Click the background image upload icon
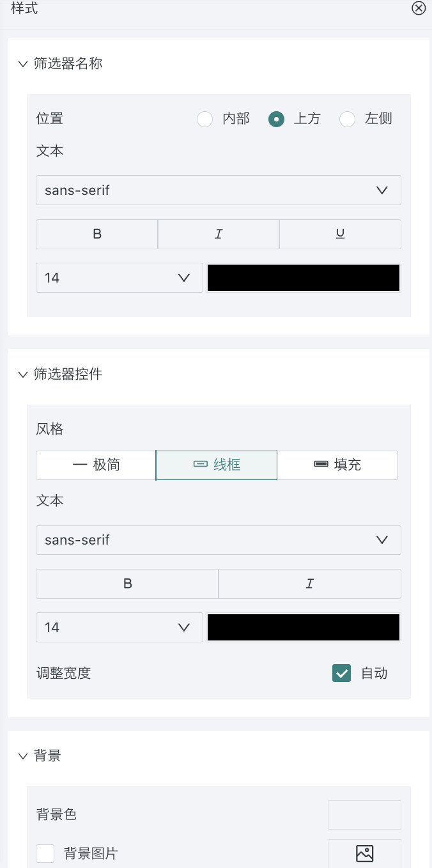 (x=364, y=853)
